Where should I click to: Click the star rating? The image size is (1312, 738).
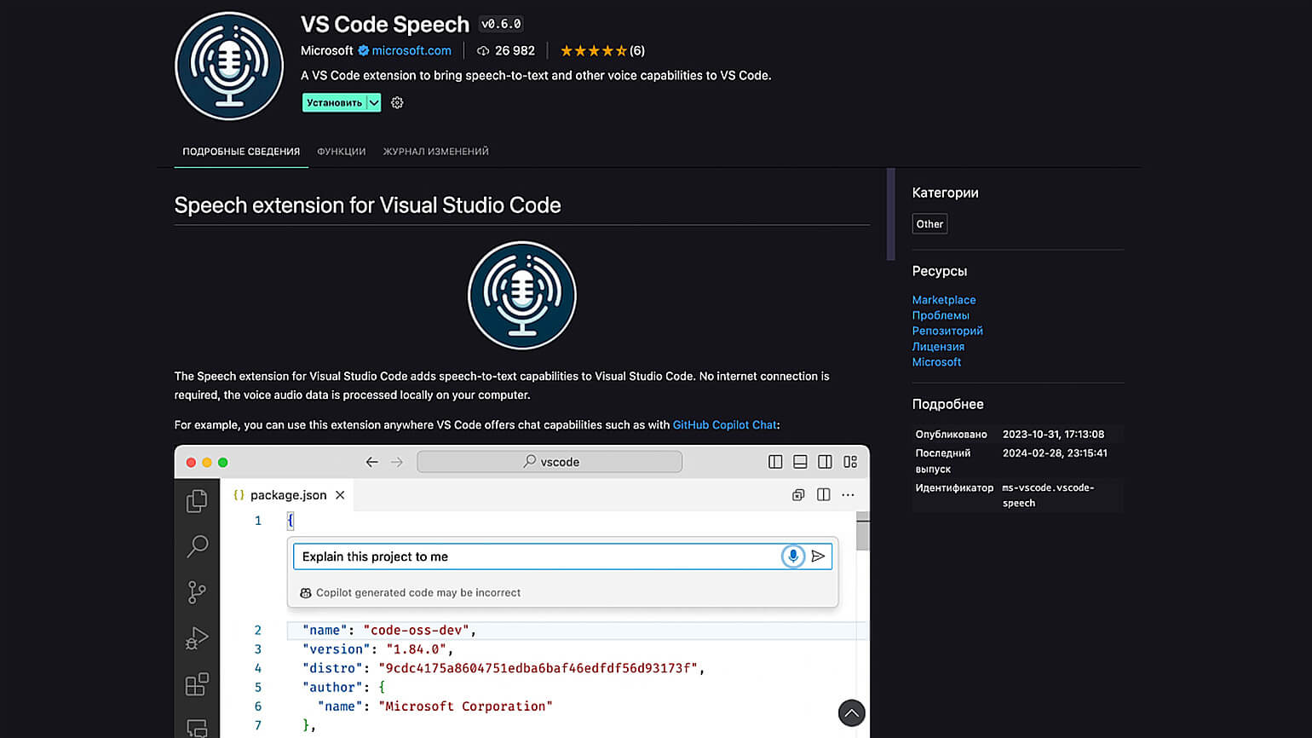tap(594, 50)
